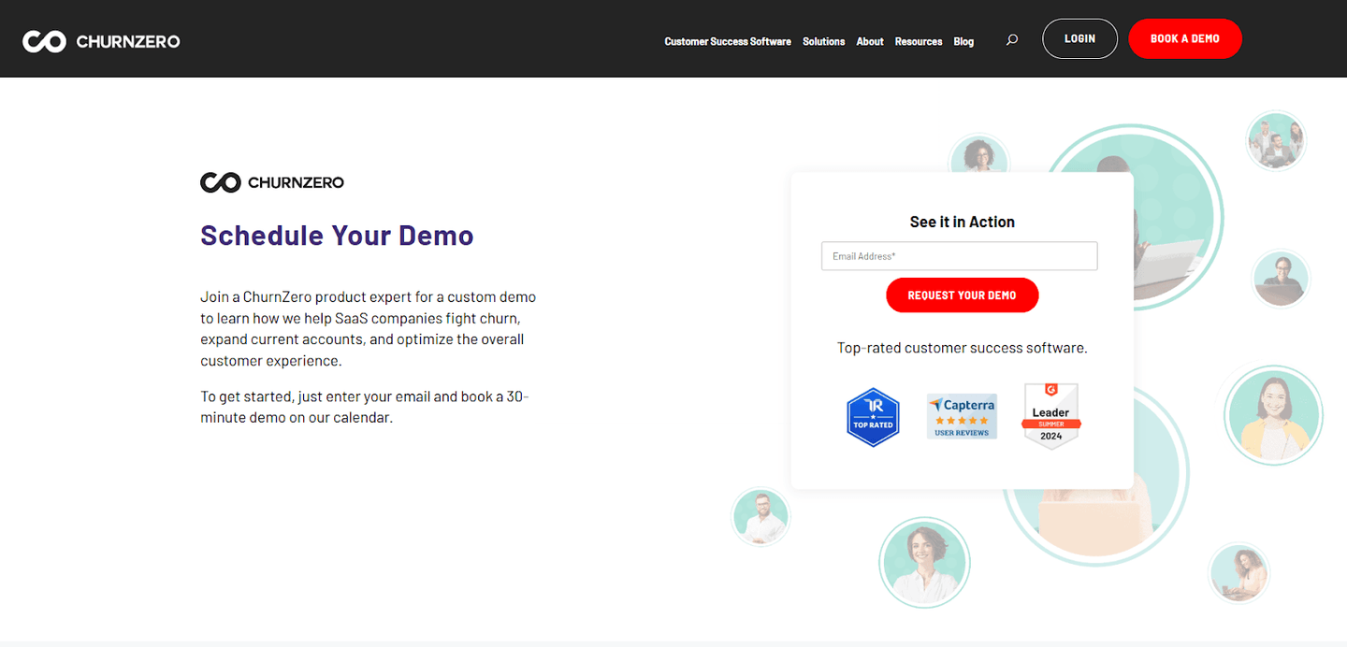1347x647 pixels.
Task: Click the REQUEST YOUR DEMO button
Action: [962, 295]
